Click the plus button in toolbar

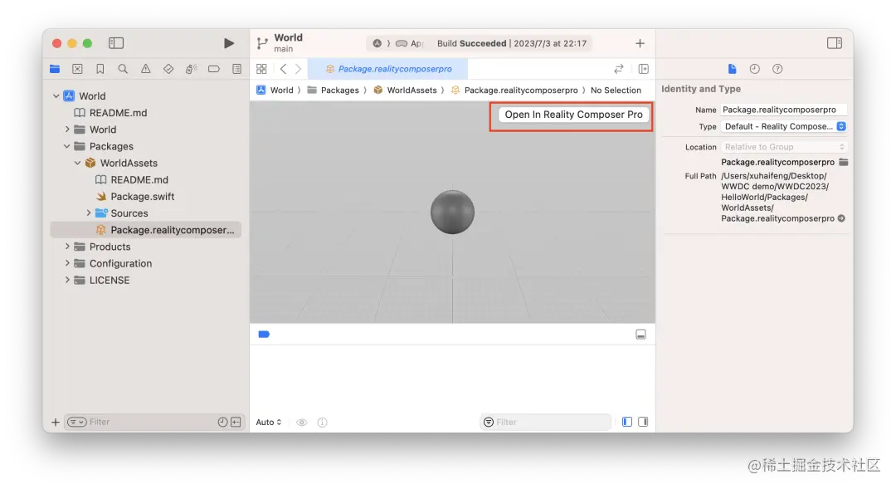640,43
